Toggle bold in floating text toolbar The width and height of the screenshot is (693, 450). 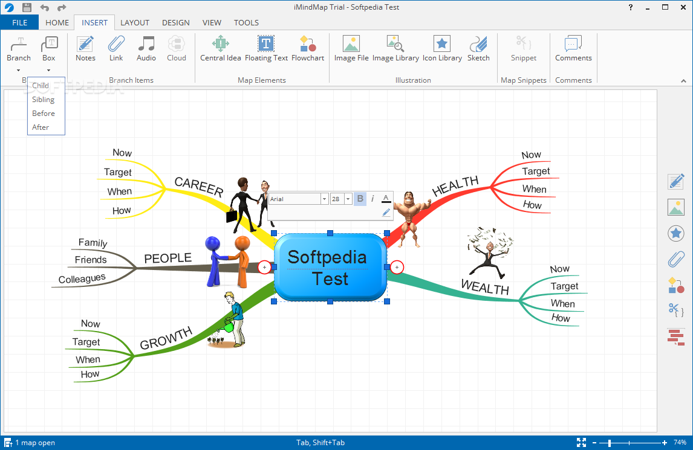(360, 199)
